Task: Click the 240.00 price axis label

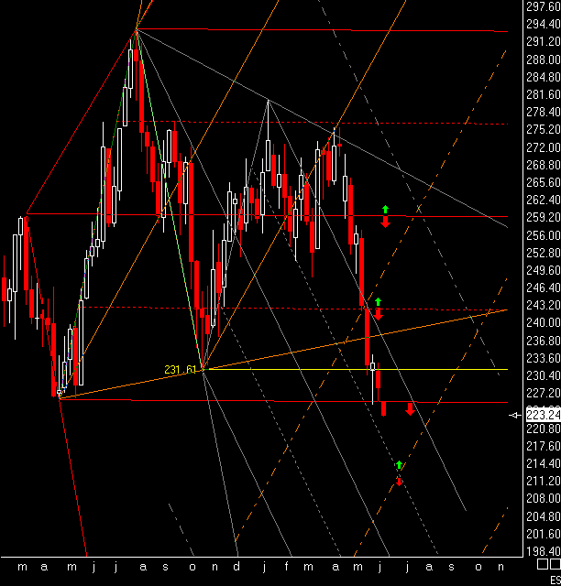Action: pos(543,322)
